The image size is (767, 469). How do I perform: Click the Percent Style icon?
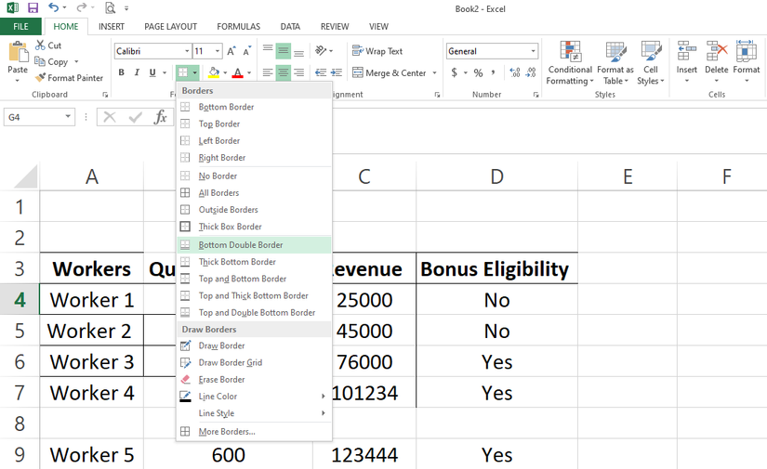point(479,72)
